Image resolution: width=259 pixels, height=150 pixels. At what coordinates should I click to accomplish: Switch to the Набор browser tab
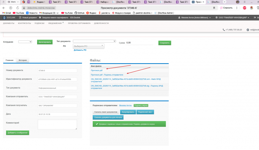coord(103,2)
